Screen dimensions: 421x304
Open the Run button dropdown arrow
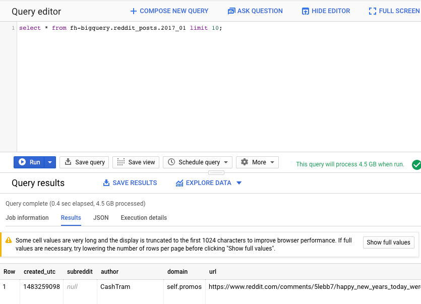pyautogui.click(x=50, y=162)
